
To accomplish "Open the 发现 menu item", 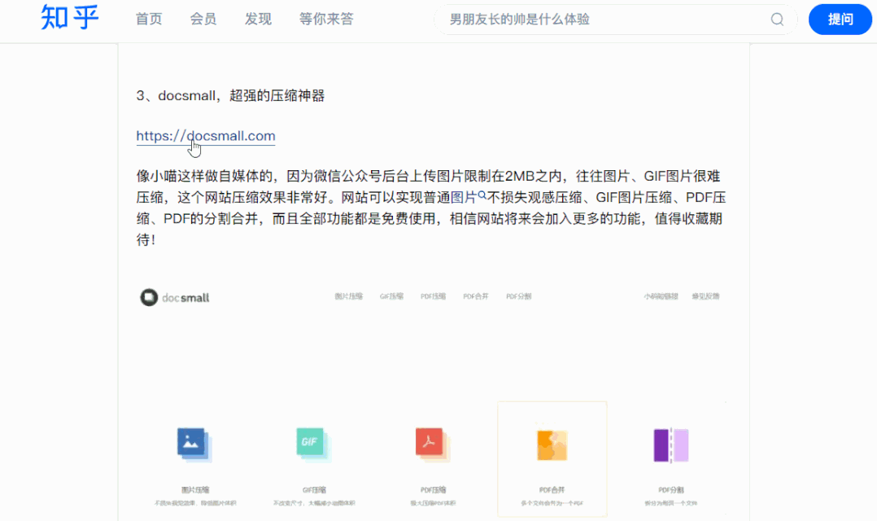I will point(258,19).
